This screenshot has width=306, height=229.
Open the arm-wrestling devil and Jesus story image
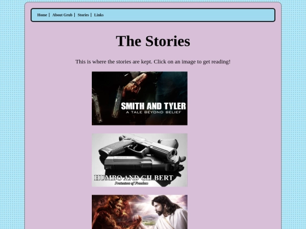(139, 212)
